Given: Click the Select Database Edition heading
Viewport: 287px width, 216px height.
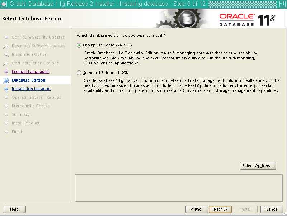Looking at the screenshot, I should (x=32, y=19).
